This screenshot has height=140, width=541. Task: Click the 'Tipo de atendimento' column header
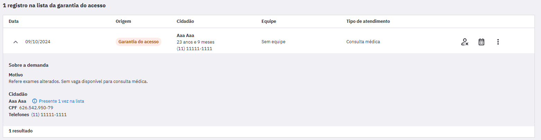pos(368,21)
